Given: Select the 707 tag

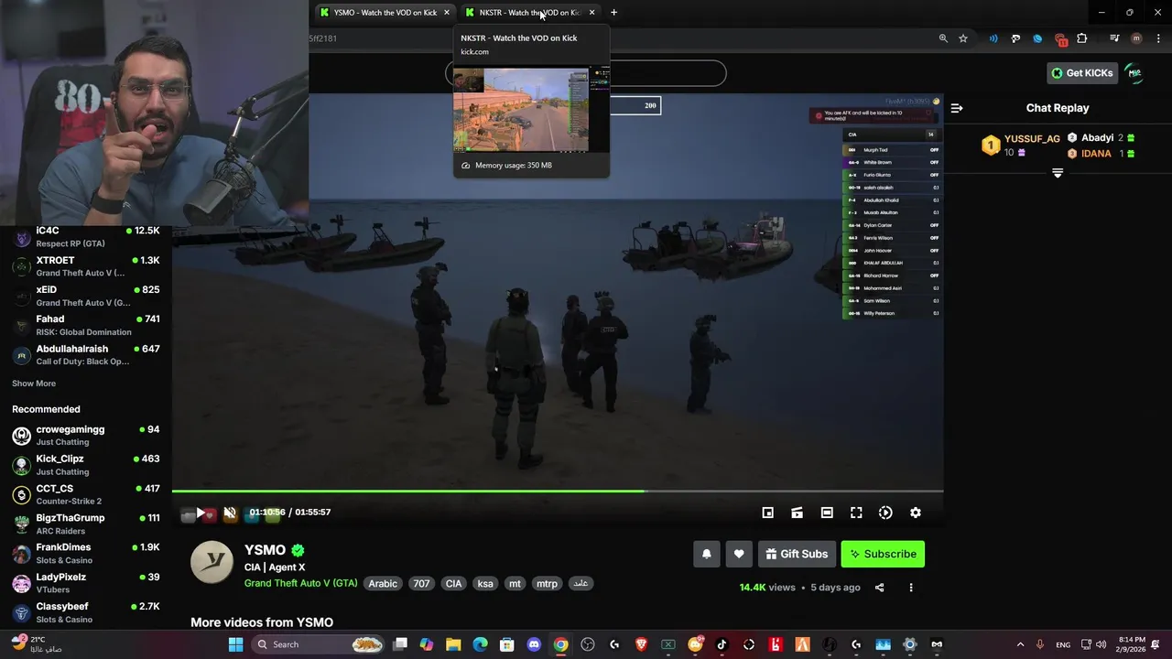Looking at the screenshot, I should point(421,583).
